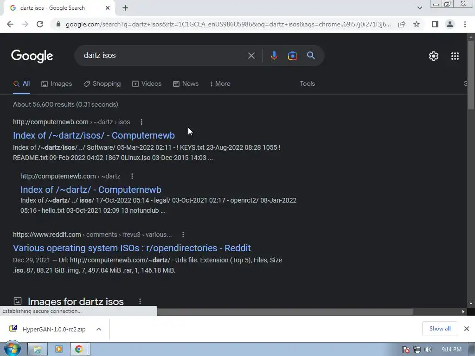Click the browser forward arrow

coord(25,24)
